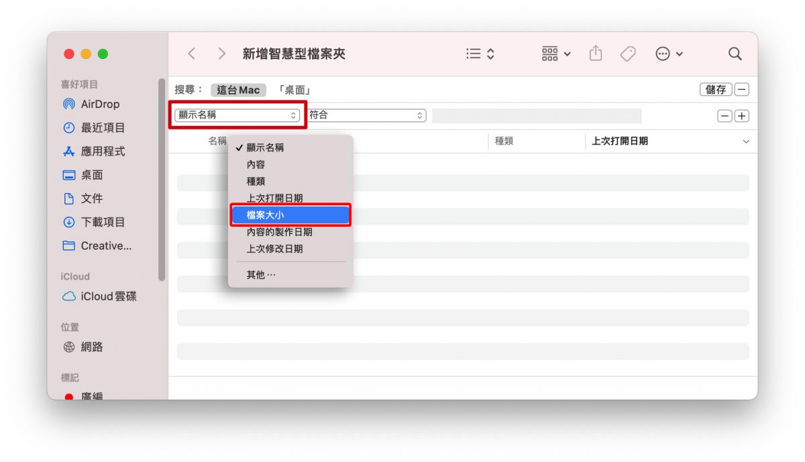This screenshot has width=805, height=462.
Task: Open the group-by grid dropdown
Action: pos(556,54)
